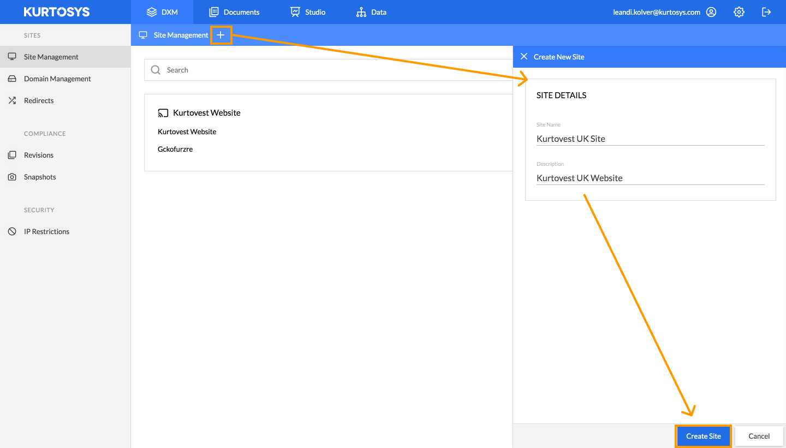Click the Gckofurzre text

pos(175,149)
